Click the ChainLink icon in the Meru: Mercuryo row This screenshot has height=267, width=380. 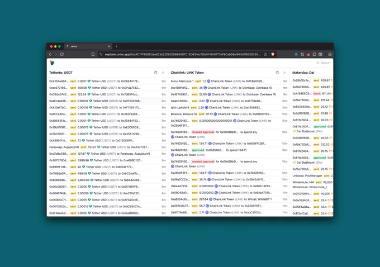tap(208, 81)
